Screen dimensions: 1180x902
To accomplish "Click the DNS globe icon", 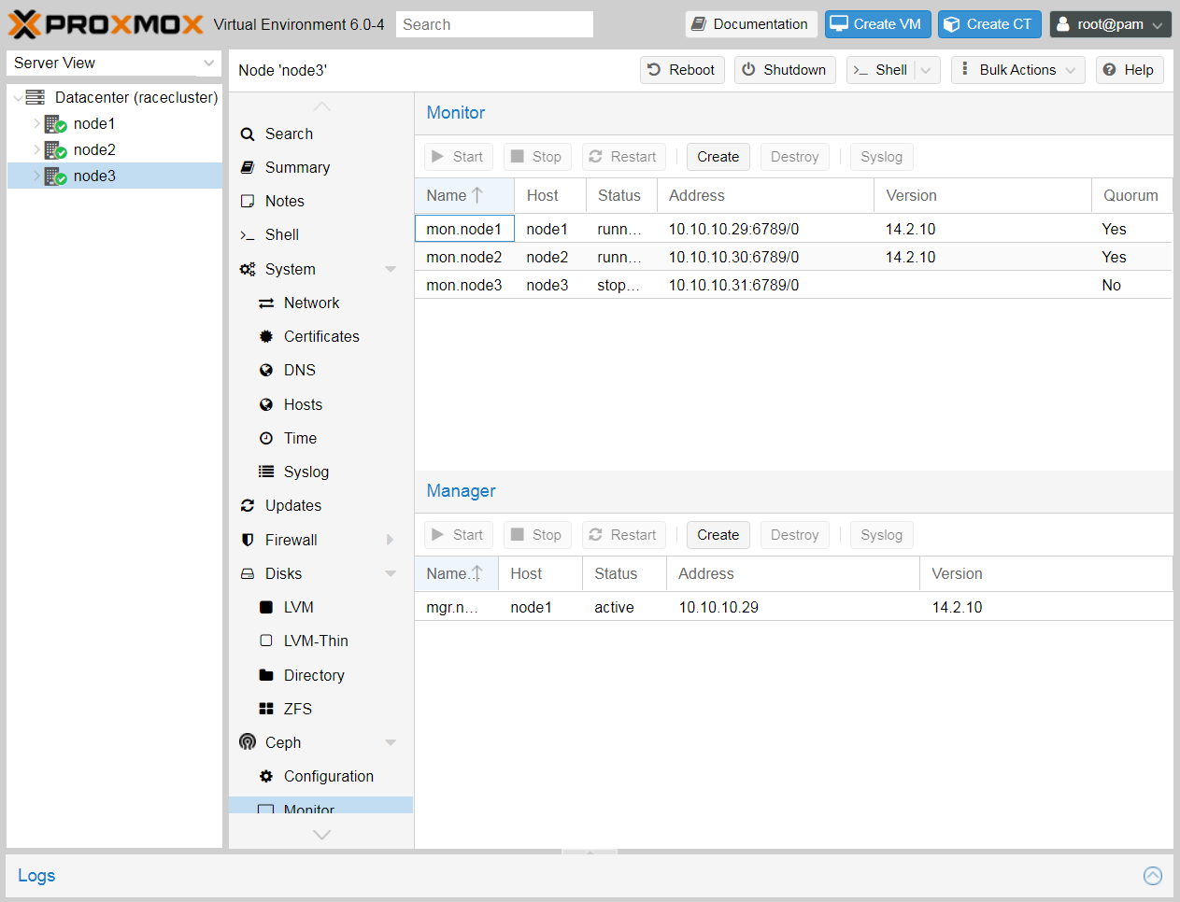I will 266,371.
